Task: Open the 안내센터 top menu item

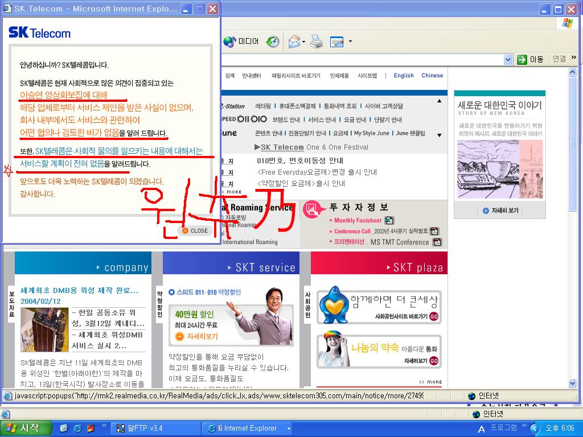Action: (252, 76)
